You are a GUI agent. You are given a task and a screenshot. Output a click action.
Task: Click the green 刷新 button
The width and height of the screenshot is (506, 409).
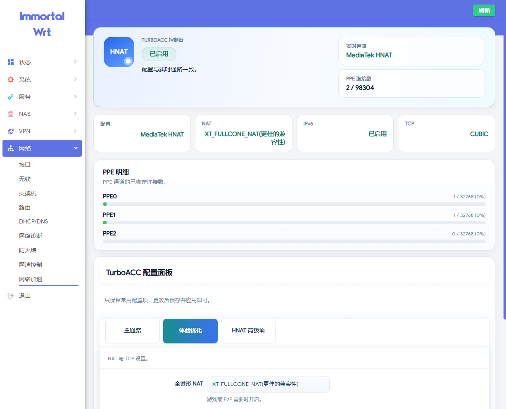click(484, 10)
